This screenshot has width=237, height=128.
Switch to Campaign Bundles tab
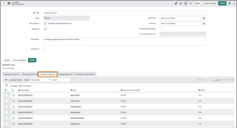(12, 74)
